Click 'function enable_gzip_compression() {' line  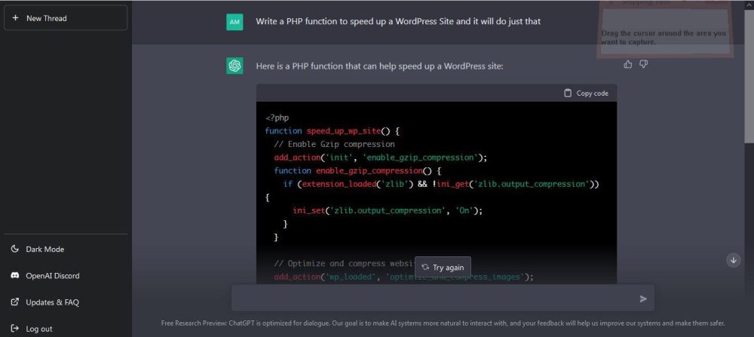(x=357, y=170)
